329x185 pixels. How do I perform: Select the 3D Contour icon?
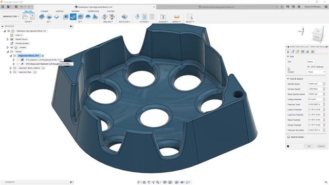(95, 16)
